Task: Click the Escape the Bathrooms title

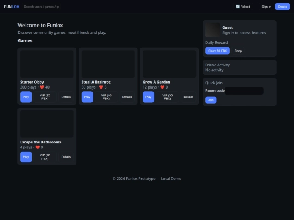Action: pos(40,142)
